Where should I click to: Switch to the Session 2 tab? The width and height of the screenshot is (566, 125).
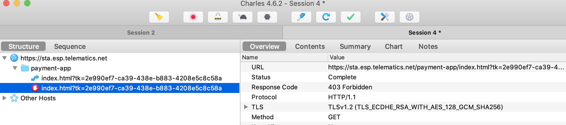(141, 33)
